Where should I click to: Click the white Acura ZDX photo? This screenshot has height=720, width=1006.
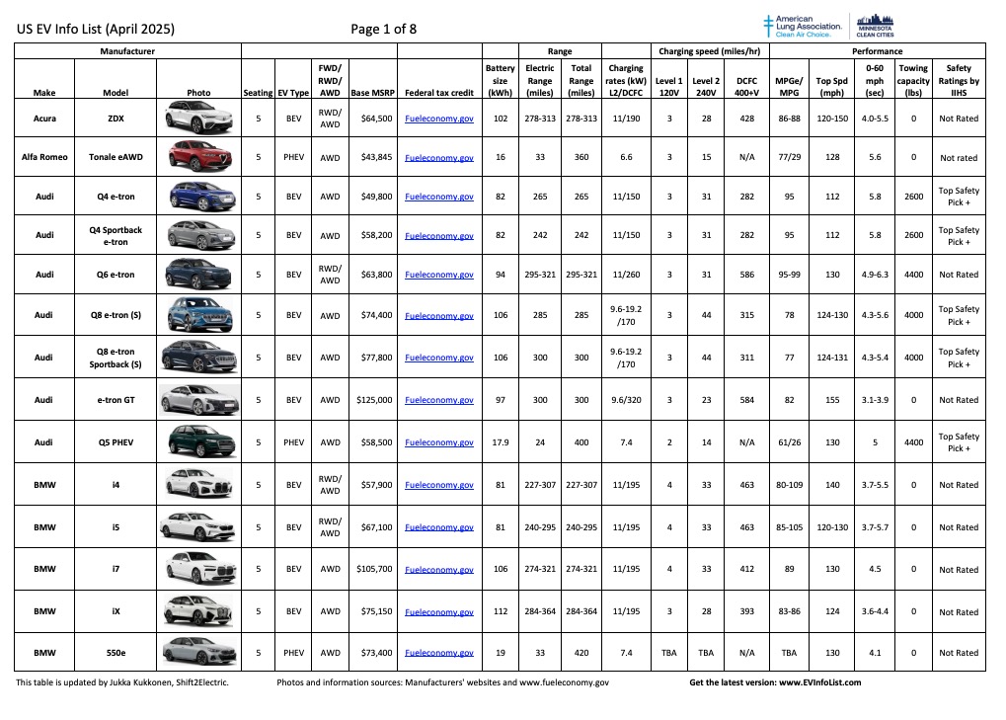point(198,118)
